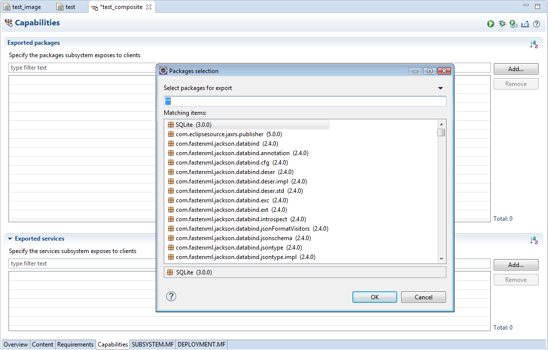Switch to the SUBSYSTEM.MF tab
The width and height of the screenshot is (548, 350).
click(153, 345)
